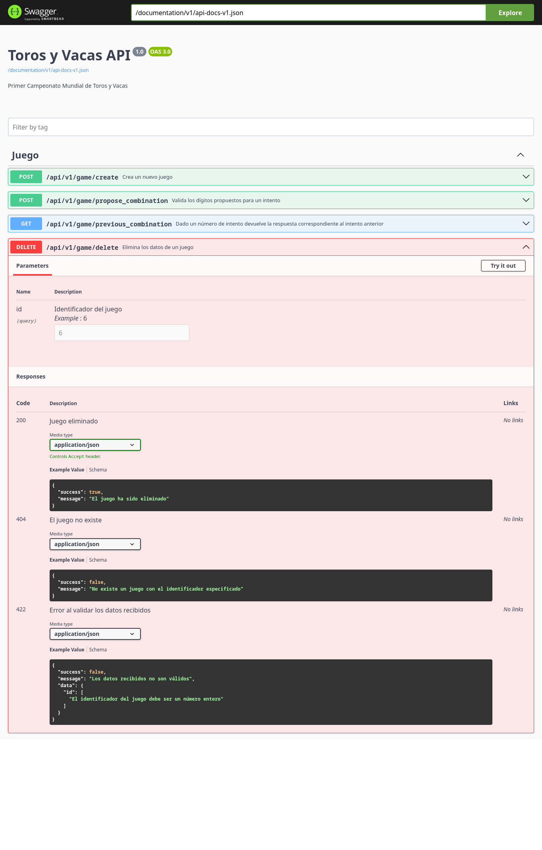Viewport: 542px width, 850px height.
Task: Click the red DELETE method badge
Action: (x=26, y=247)
